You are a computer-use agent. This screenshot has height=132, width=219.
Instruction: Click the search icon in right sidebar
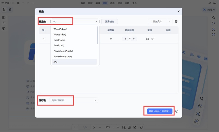[x=214, y=17]
